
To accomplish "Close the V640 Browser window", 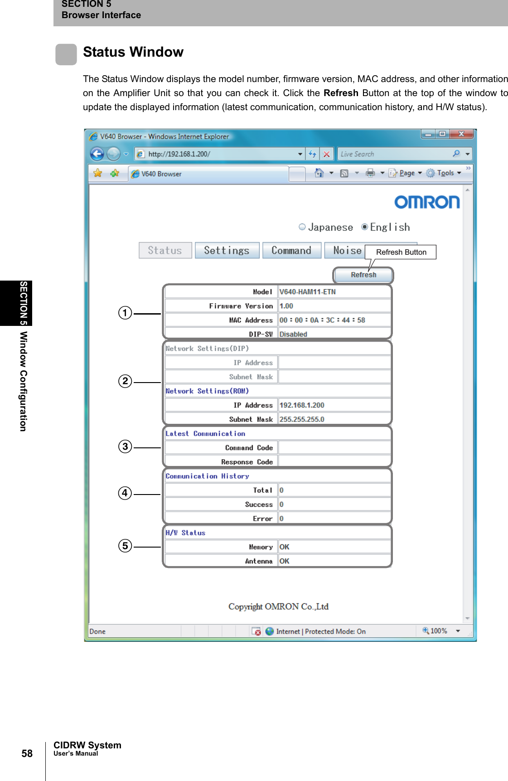I will tap(461, 134).
